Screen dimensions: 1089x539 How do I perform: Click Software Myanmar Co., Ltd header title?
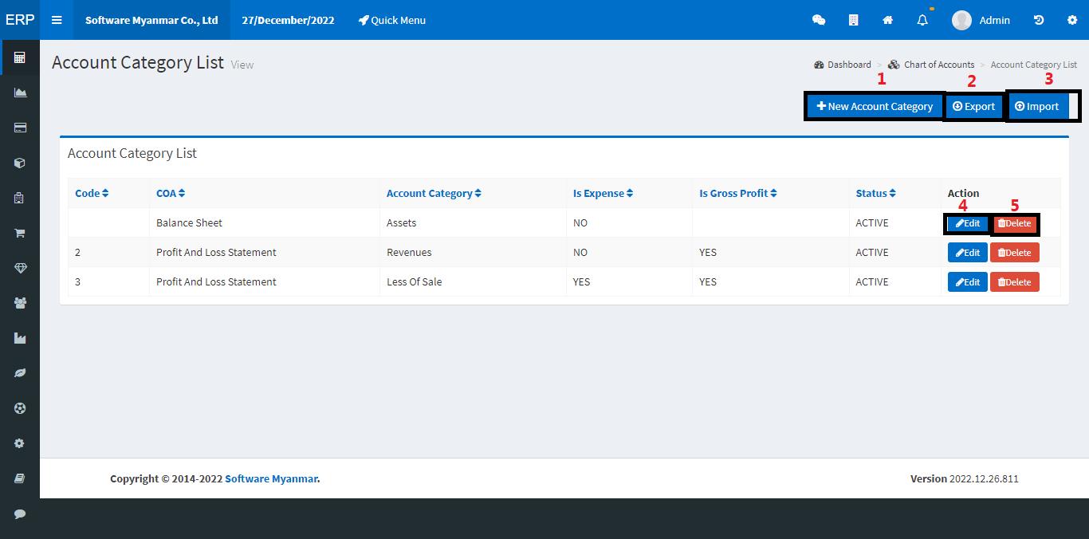tap(151, 20)
